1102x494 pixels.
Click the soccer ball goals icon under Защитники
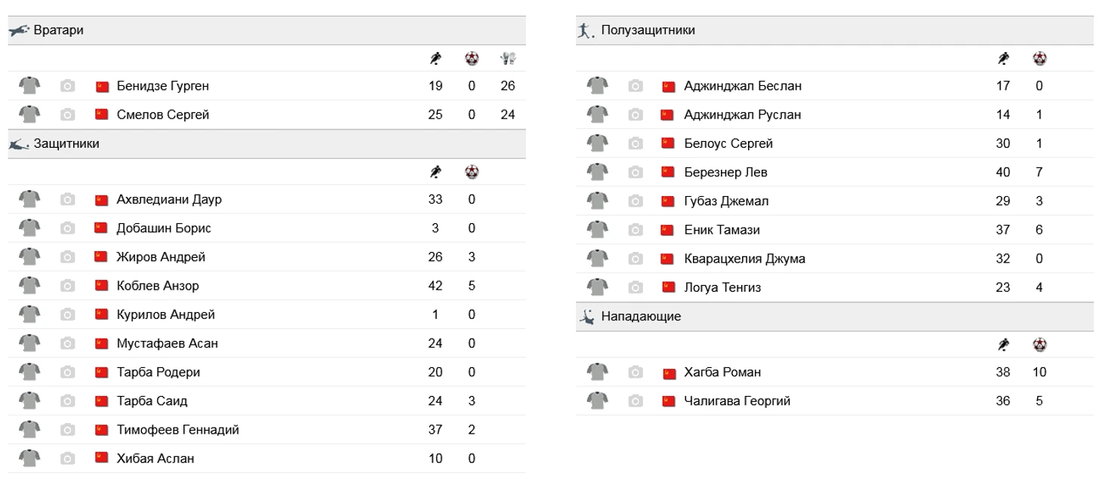[472, 173]
